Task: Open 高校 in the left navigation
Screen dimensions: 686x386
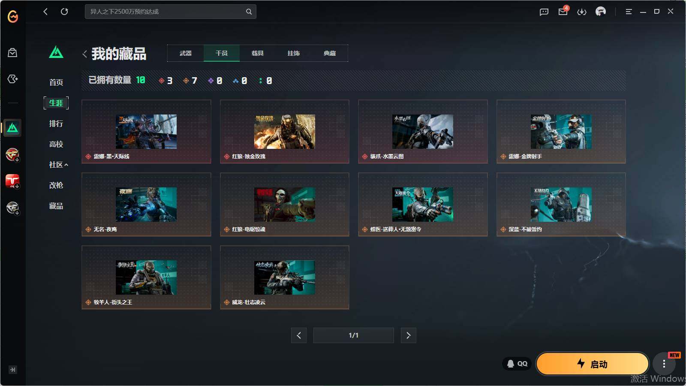Action: click(56, 144)
